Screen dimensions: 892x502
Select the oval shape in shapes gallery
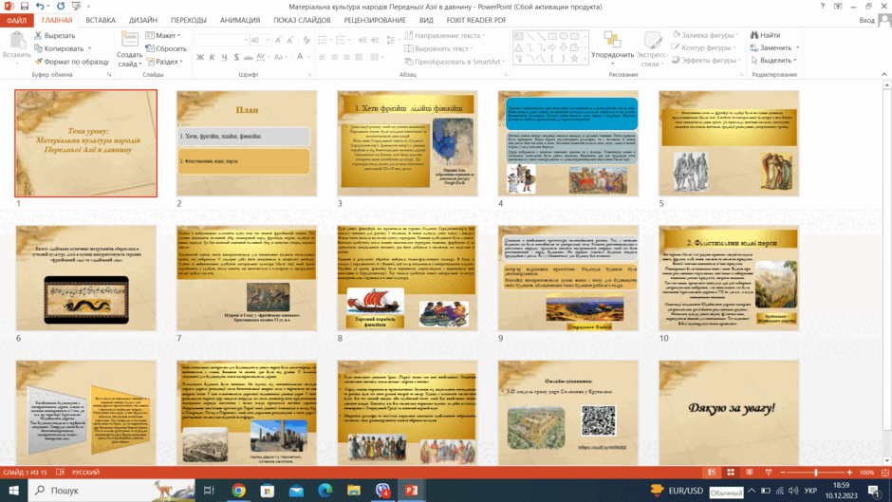pyautogui.click(x=563, y=36)
